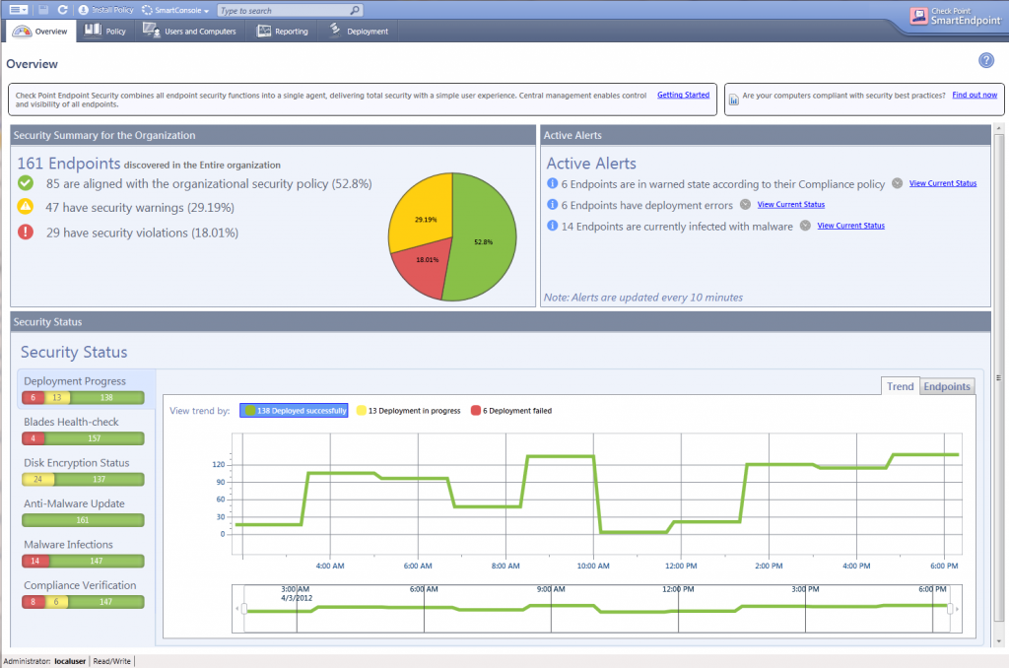1009x668 pixels.
Task: Click the Help question mark icon
Action: (985, 60)
